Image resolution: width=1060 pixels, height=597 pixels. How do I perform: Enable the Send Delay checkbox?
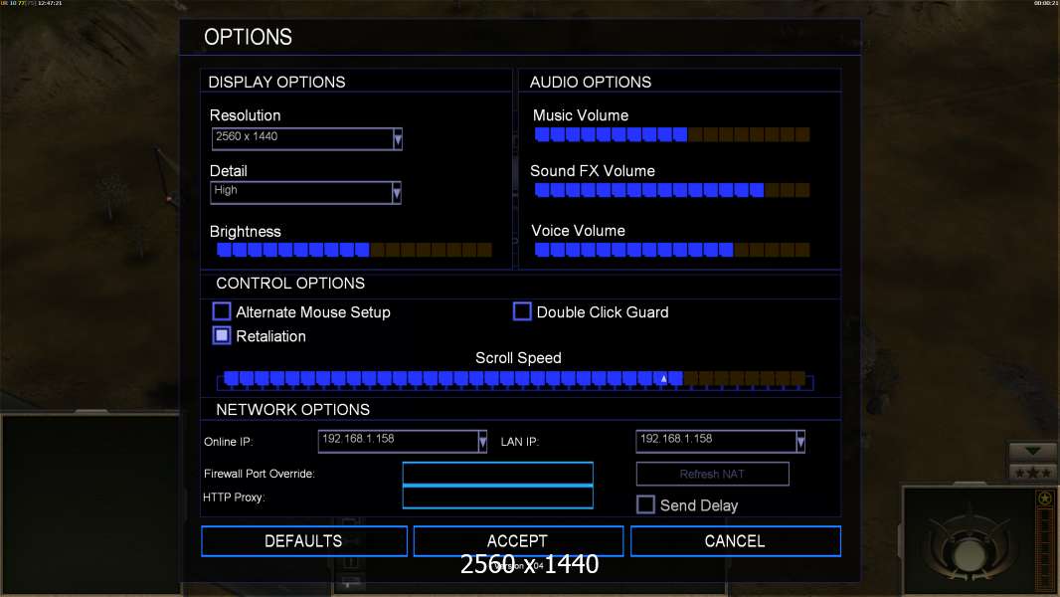point(645,504)
